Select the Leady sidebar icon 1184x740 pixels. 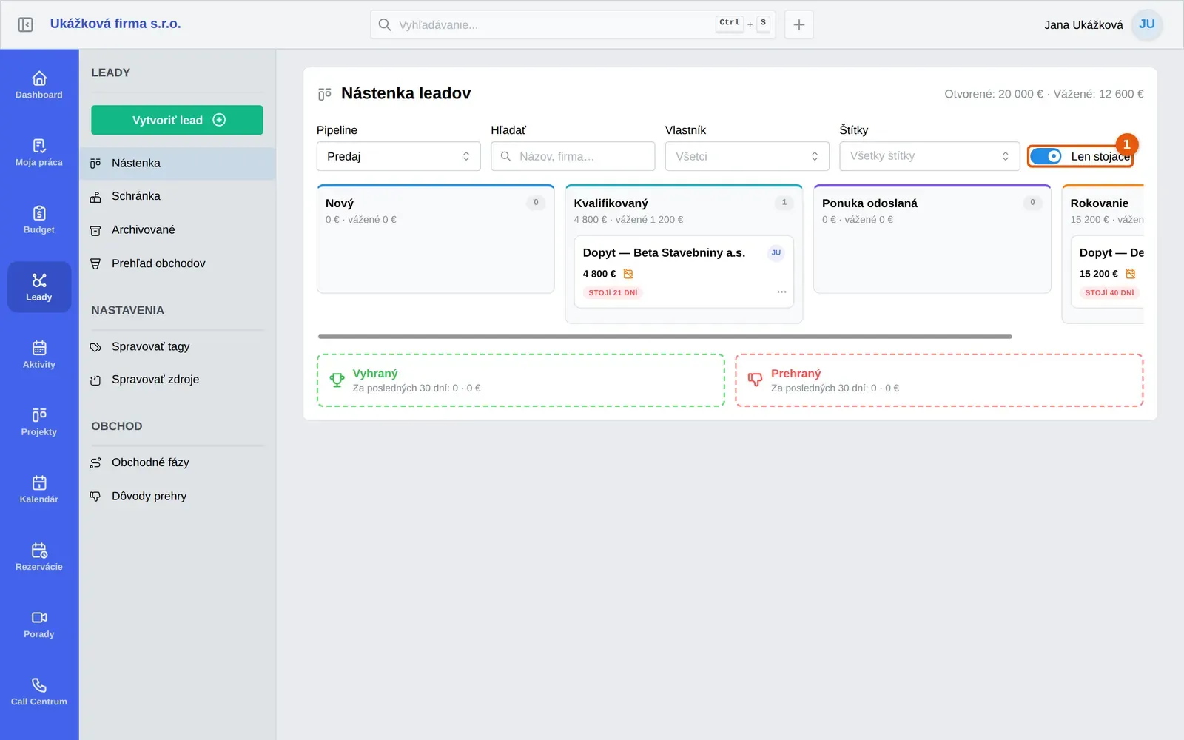(39, 287)
